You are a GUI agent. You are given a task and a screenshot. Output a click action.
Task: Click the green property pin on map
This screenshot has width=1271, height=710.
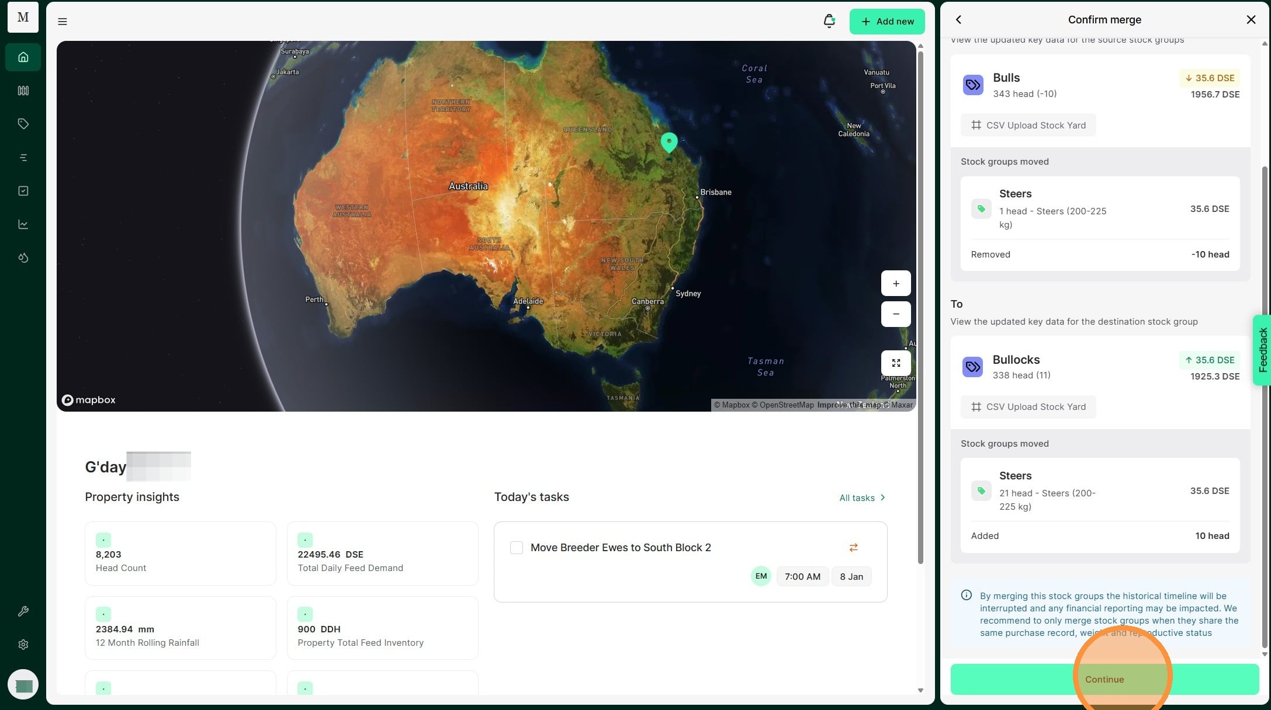pos(669,141)
